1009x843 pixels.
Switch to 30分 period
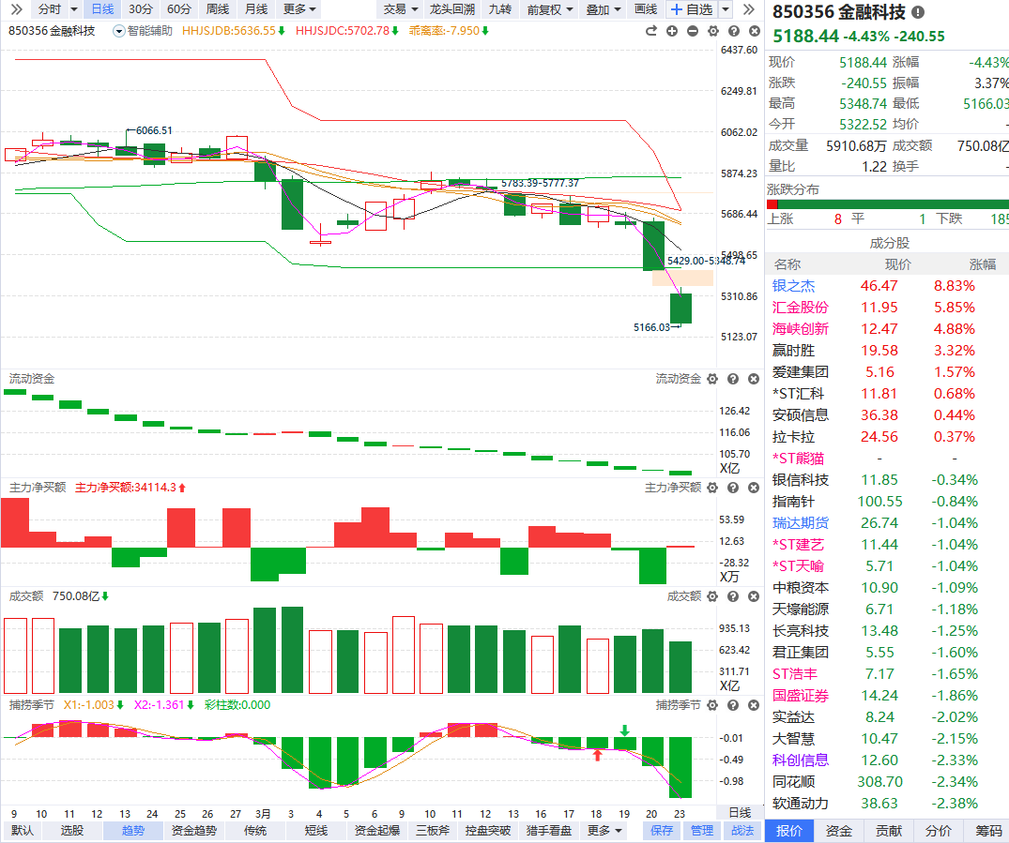(x=140, y=9)
